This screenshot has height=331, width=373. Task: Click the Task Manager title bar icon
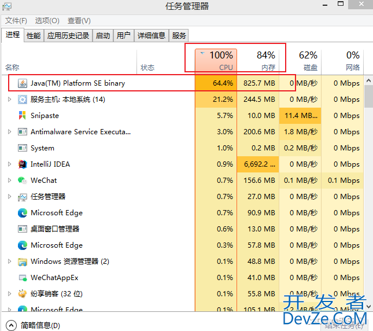tap(7, 6)
